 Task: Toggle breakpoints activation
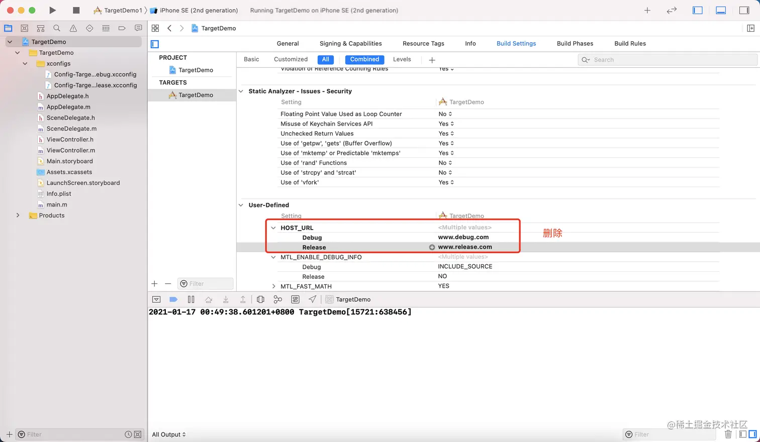(173, 299)
